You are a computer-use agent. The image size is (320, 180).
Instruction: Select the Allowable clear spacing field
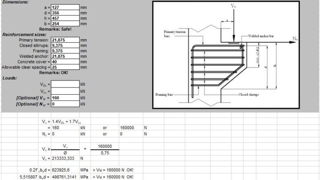65,67
